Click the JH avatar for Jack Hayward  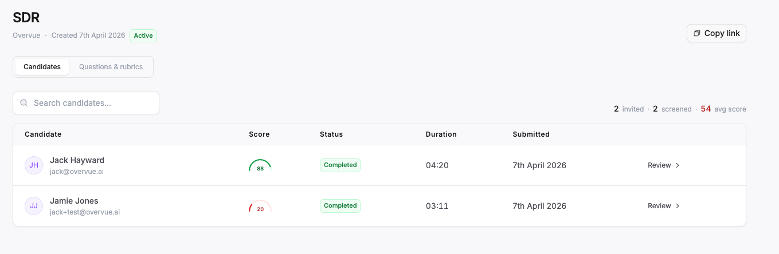click(34, 165)
